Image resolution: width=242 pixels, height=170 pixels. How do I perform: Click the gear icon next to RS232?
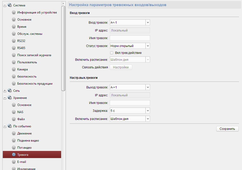tap(14, 41)
